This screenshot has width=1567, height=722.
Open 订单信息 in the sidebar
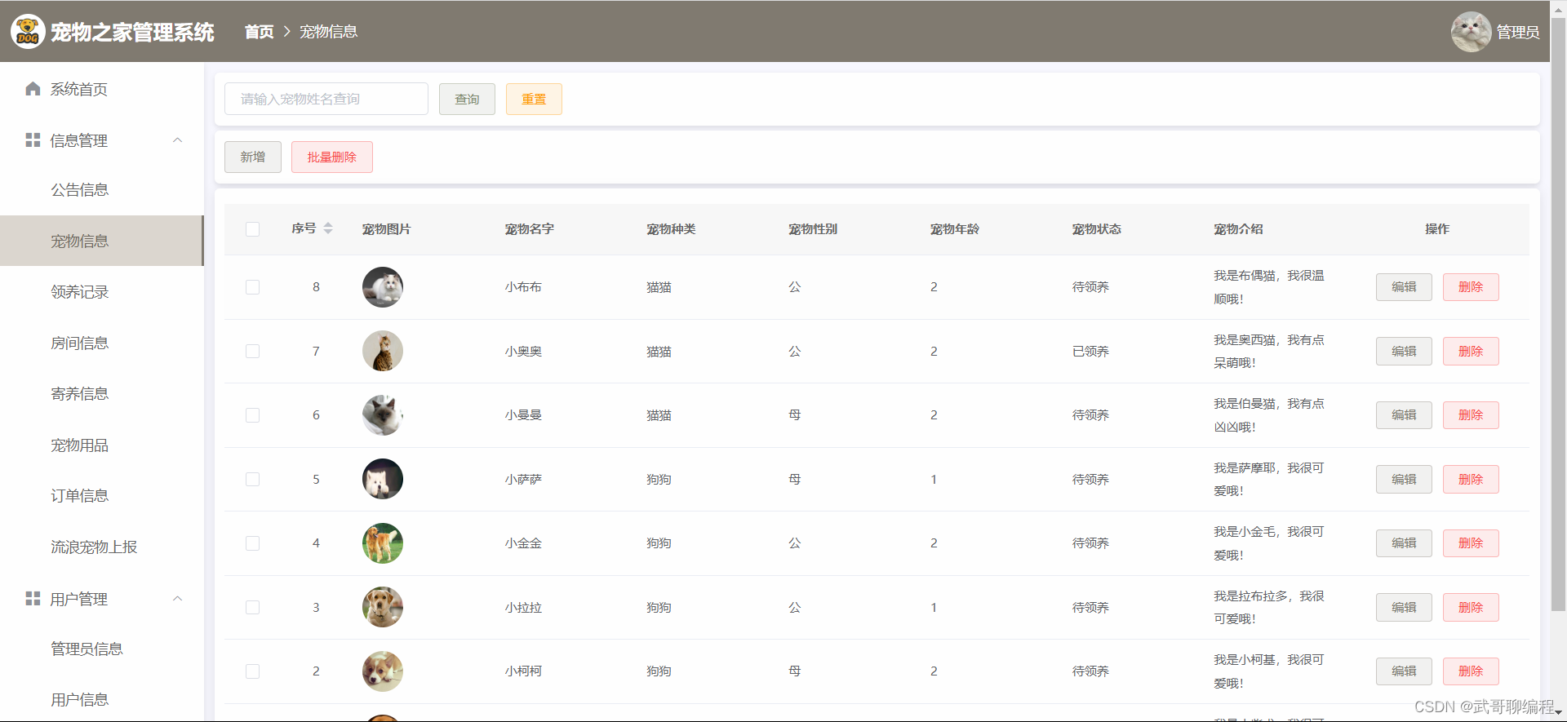[102, 496]
